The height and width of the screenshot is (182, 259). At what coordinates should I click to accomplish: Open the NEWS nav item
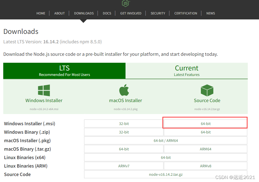pyautogui.click(x=211, y=13)
